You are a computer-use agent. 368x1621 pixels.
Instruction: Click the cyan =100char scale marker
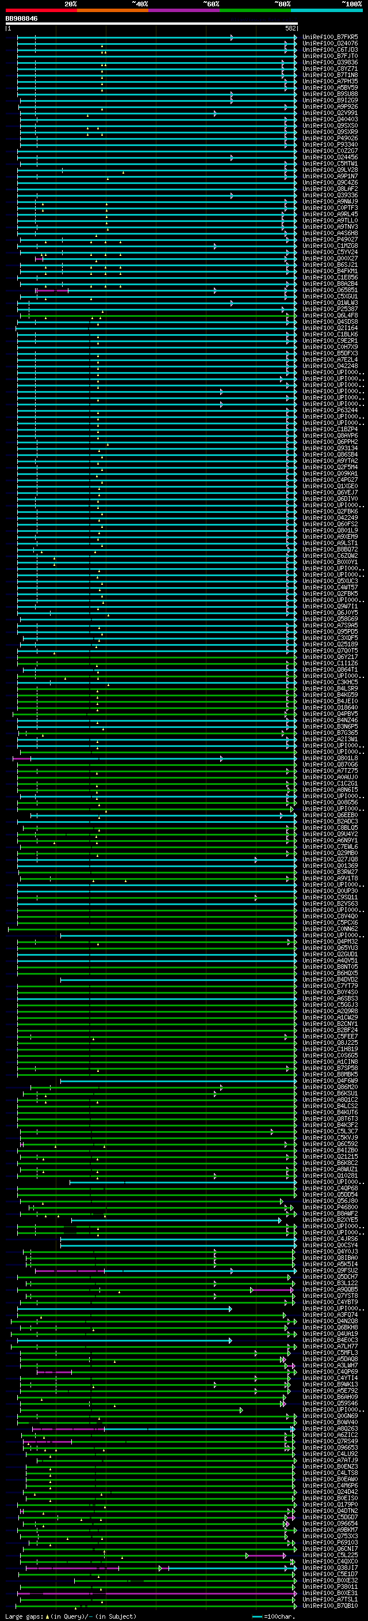tap(257, 1616)
